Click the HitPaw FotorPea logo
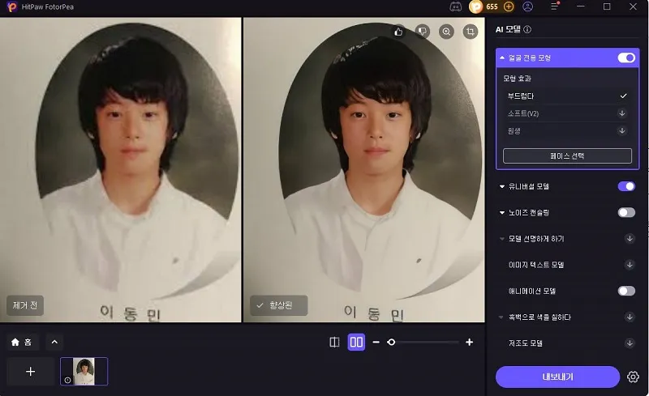The width and height of the screenshot is (649, 396). 12,6
